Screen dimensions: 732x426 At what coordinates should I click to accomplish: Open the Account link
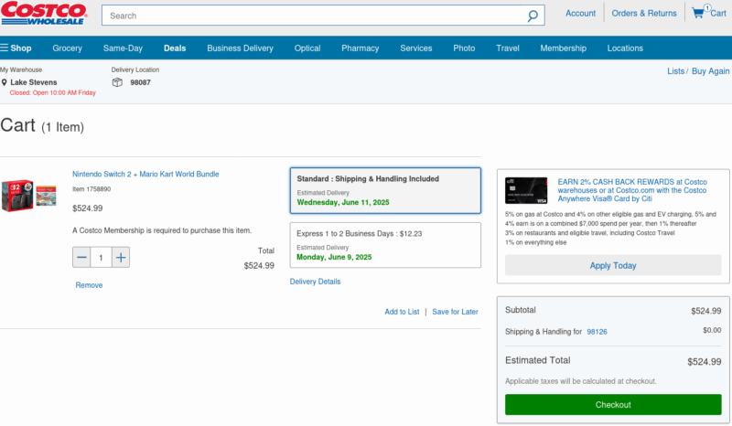580,13
